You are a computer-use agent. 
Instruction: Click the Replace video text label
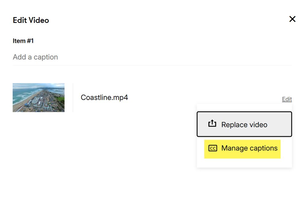244,125
